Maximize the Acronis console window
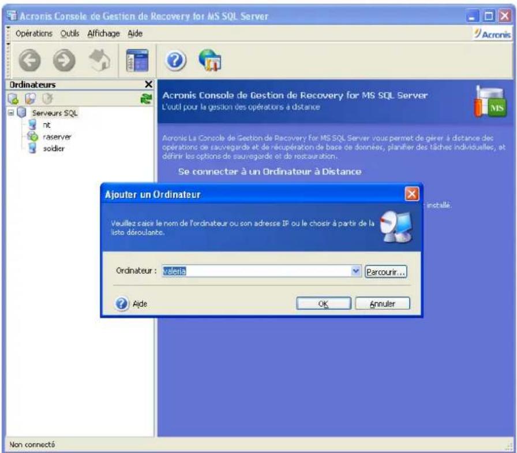Image resolution: width=517 pixels, height=453 pixels. pyautogui.click(x=489, y=16)
